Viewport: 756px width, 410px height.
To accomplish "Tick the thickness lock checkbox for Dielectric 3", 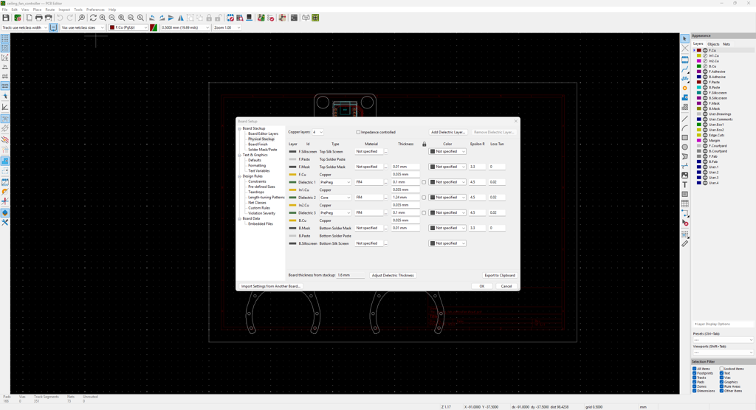I will pyautogui.click(x=424, y=212).
